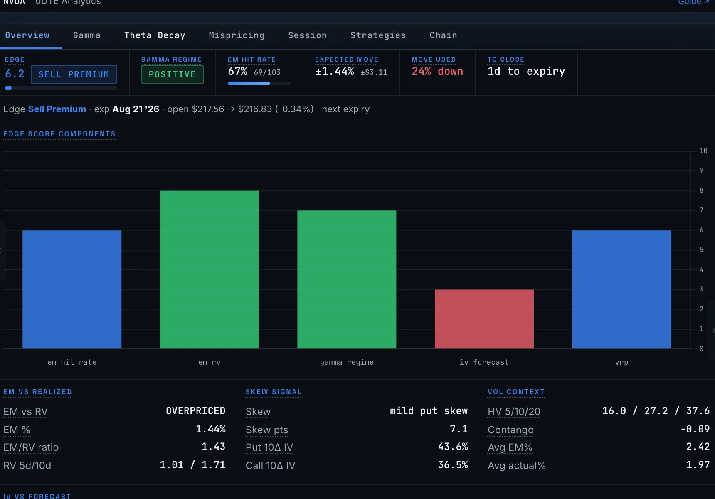Click the Sell Premium edge link
715x499 pixels.
(x=57, y=109)
